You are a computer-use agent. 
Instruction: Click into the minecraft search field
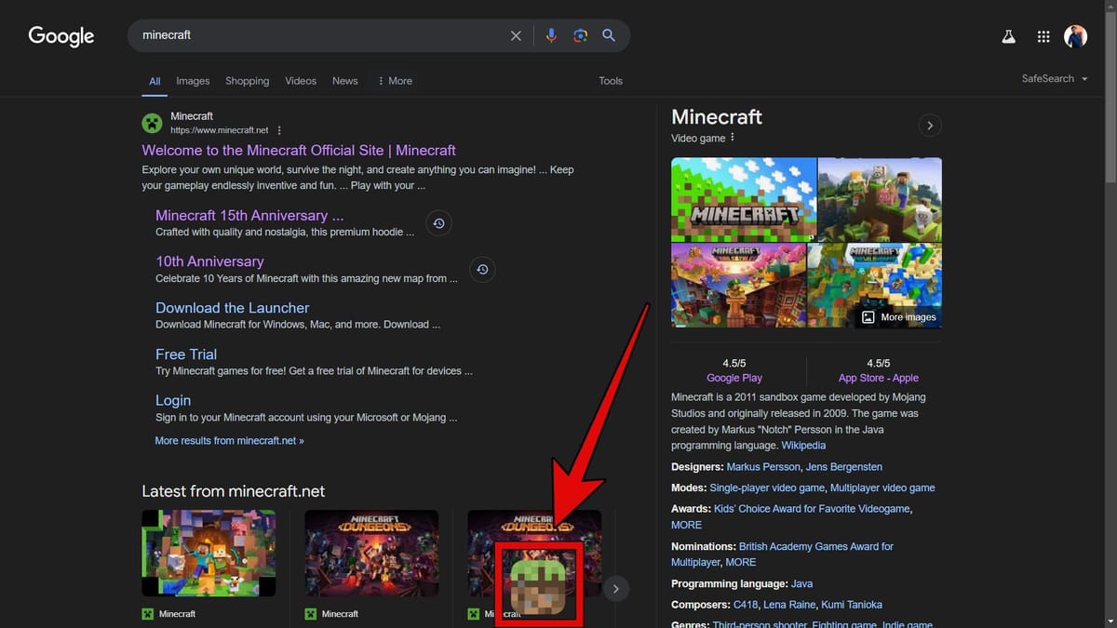[x=316, y=35]
